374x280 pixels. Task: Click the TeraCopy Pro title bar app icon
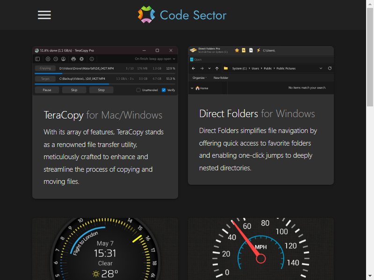[37, 50]
